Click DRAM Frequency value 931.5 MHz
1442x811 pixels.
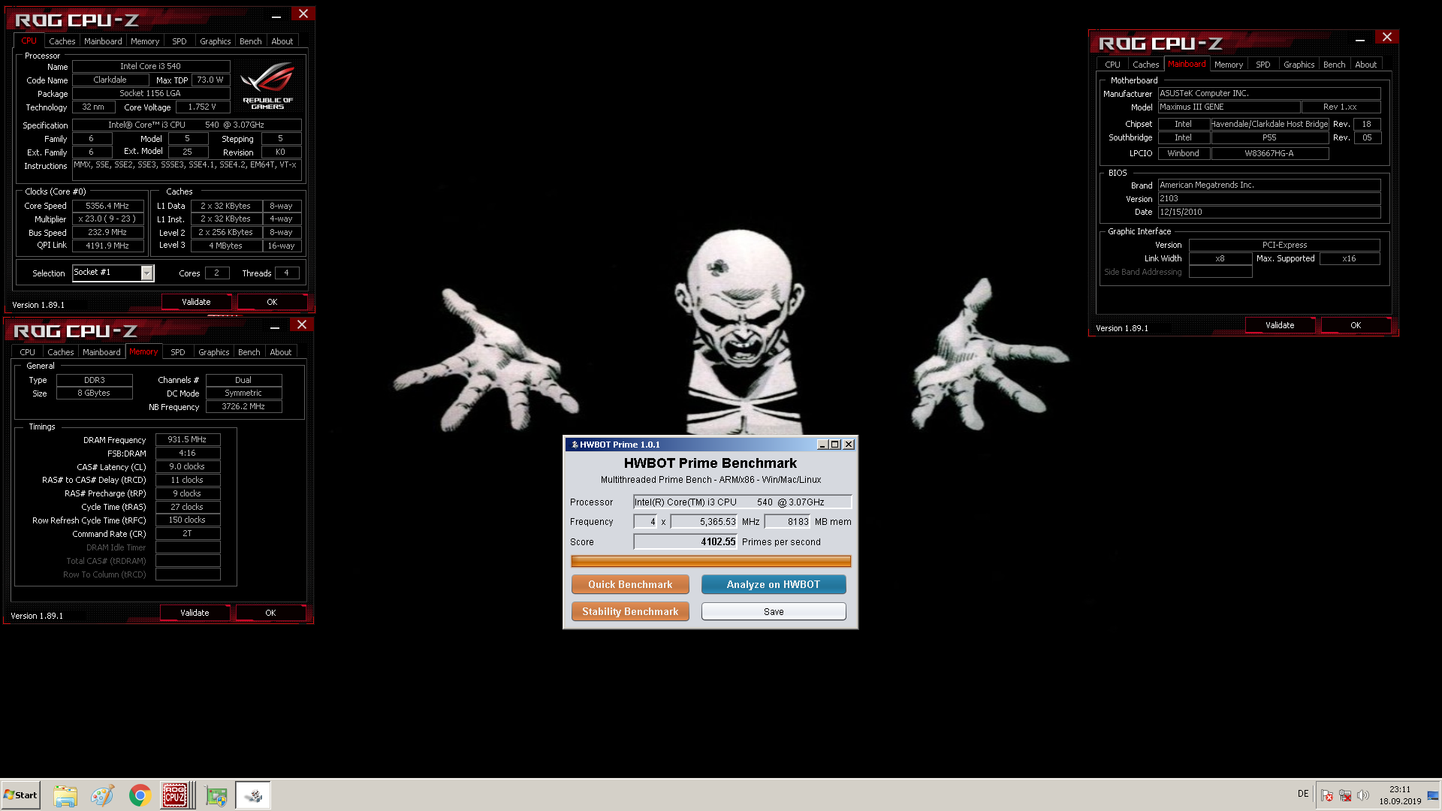pos(187,440)
